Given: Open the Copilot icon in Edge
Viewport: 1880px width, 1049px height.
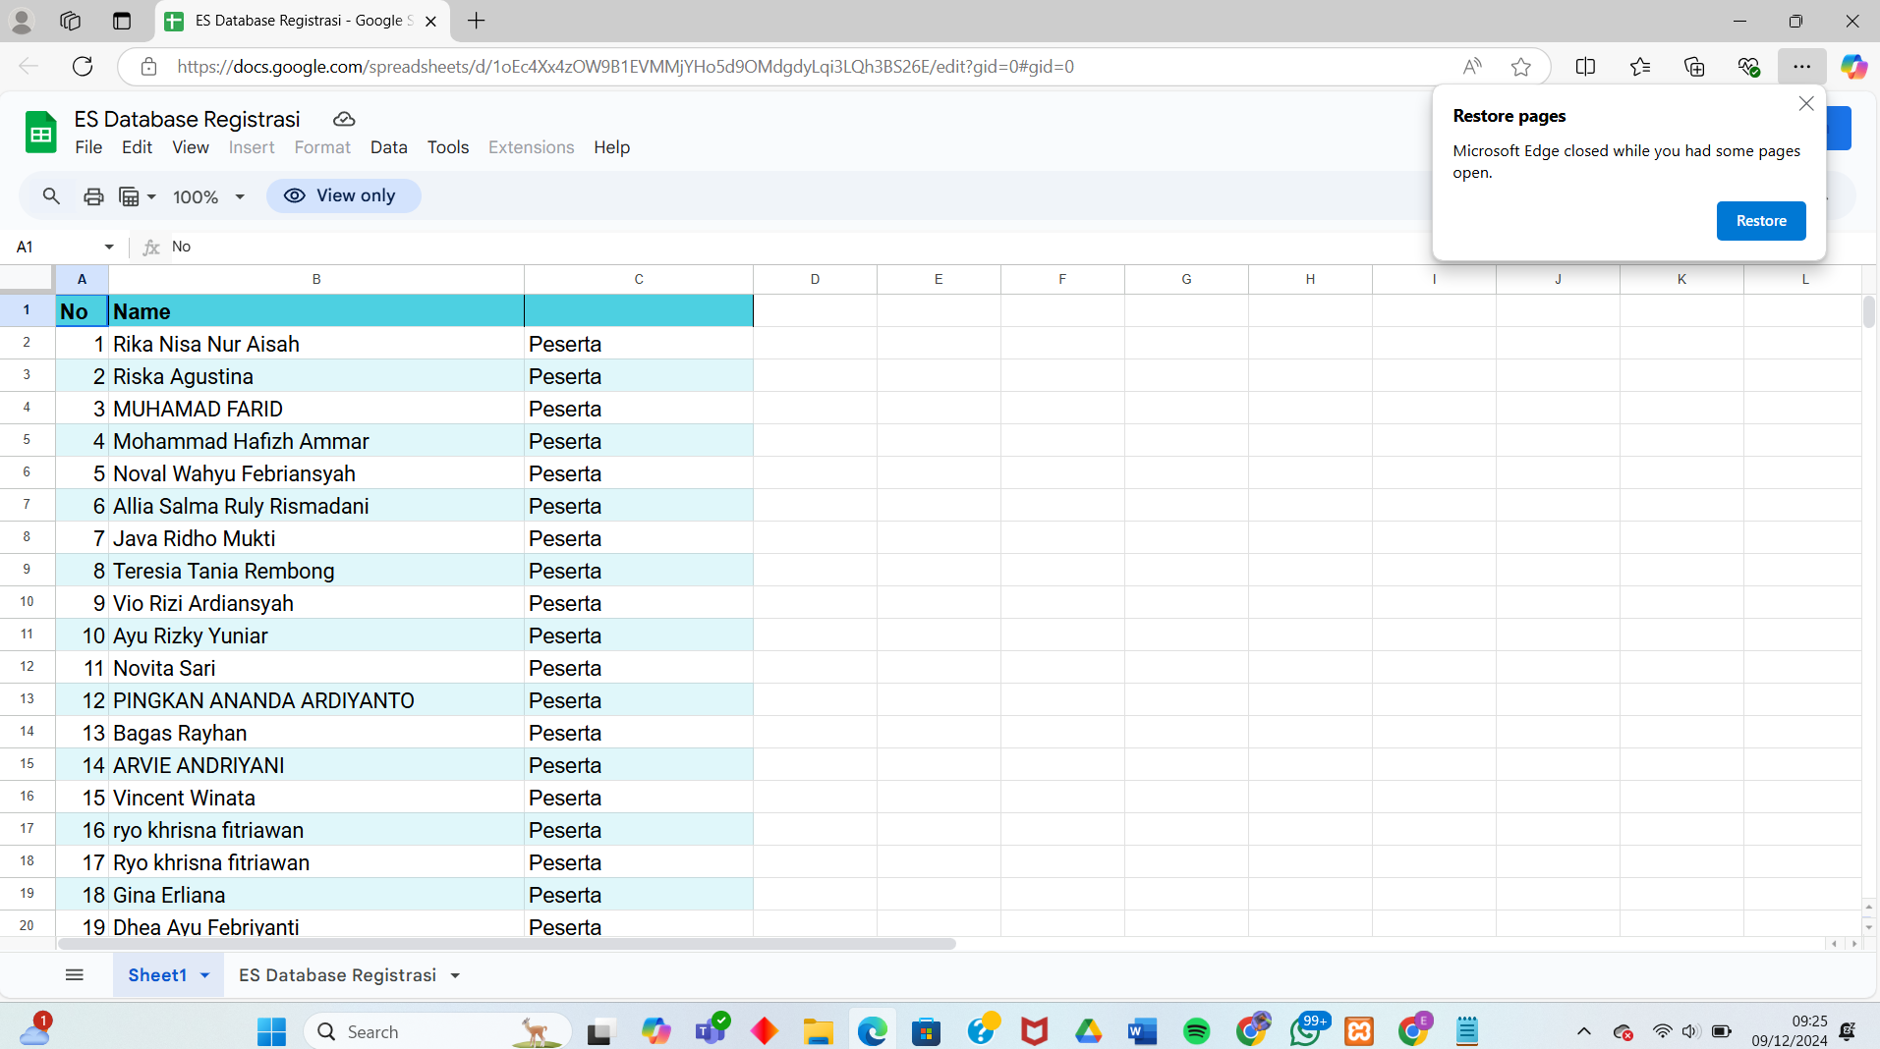Looking at the screenshot, I should [x=1853, y=67].
